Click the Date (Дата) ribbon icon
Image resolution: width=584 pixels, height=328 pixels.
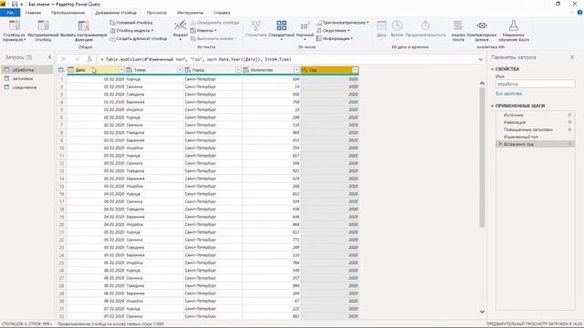click(x=381, y=26)
